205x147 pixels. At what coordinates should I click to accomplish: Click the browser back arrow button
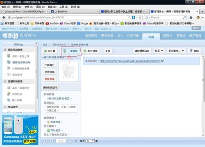point(4,18)
